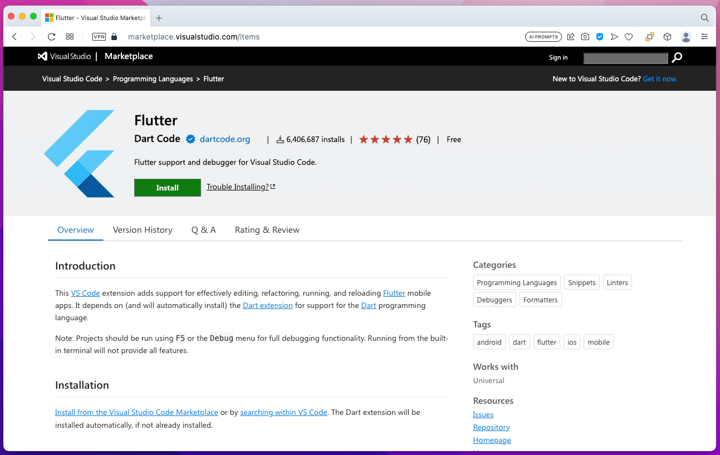The height and width of the screenshot is (455, 720).
Task: Toggle the VPN badge in address bar
Action: point(99,37)
